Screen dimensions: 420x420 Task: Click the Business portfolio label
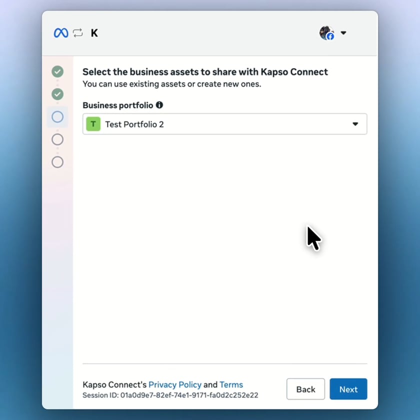pos(118,105)
